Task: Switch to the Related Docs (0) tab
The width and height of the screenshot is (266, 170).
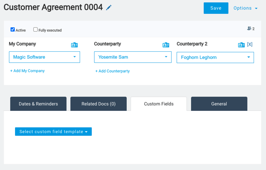Action: click(x=99, y=104)
